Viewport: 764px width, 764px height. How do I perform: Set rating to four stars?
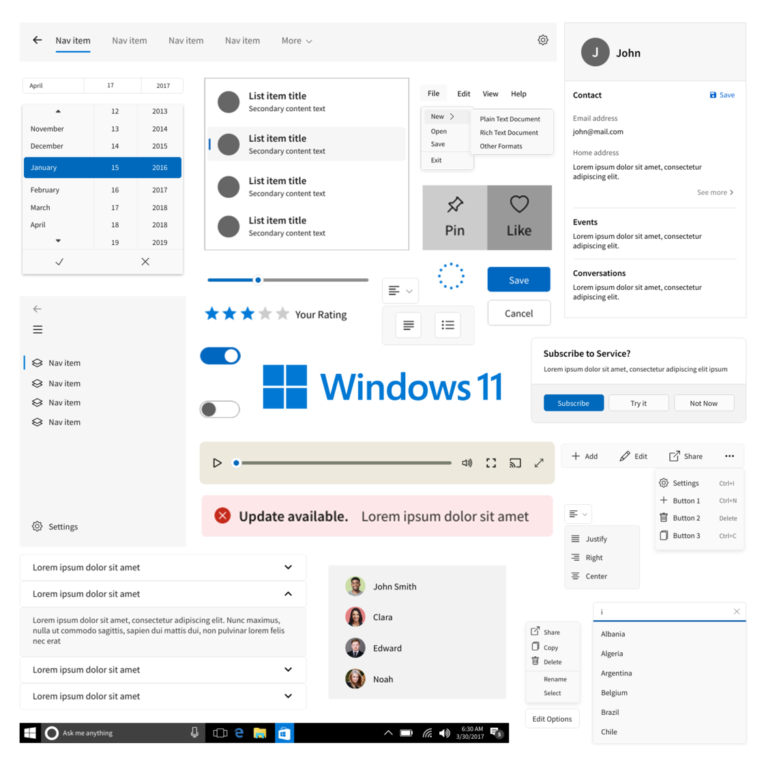[265, 313]
